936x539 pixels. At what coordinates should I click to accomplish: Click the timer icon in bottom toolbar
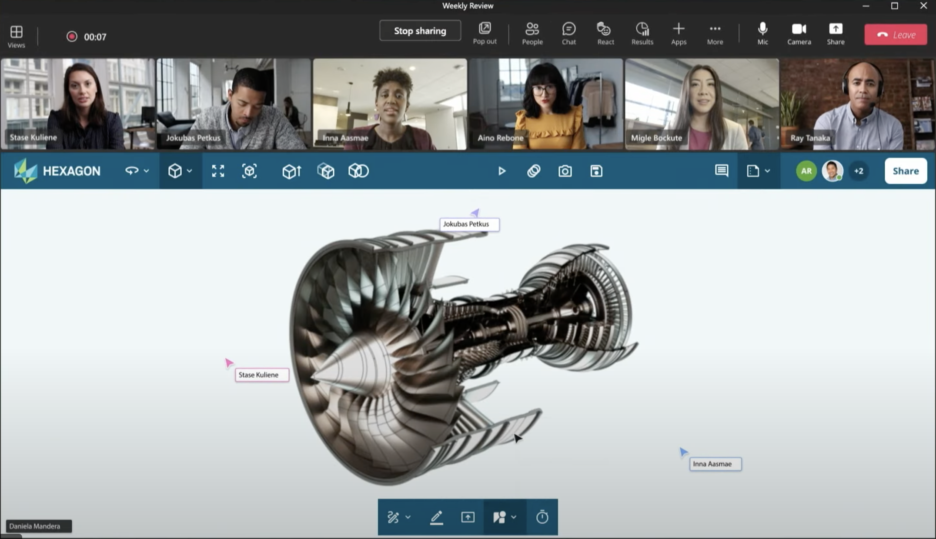(542, 517)
